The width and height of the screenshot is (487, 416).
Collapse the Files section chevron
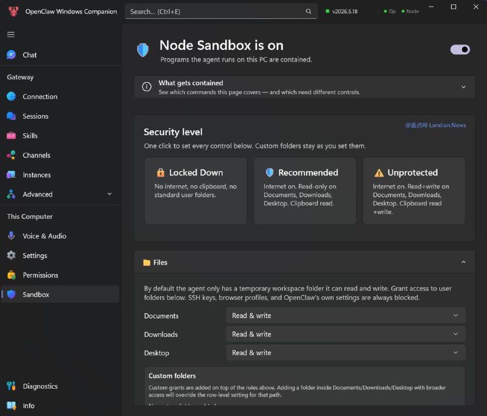point(463,262)
